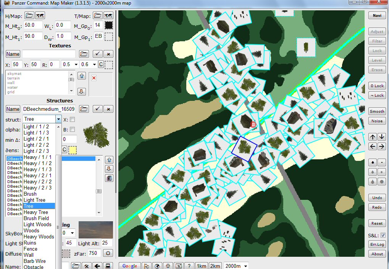Click the structure list copy icon
The width and height of the screenshot is (389, 269).
[109, 178]
